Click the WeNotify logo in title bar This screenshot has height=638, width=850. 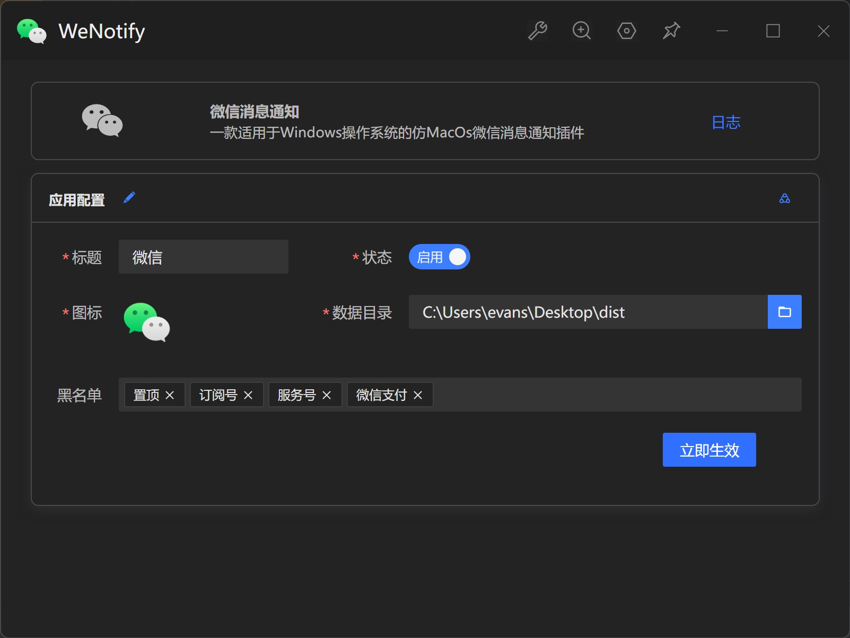(32, 31)
